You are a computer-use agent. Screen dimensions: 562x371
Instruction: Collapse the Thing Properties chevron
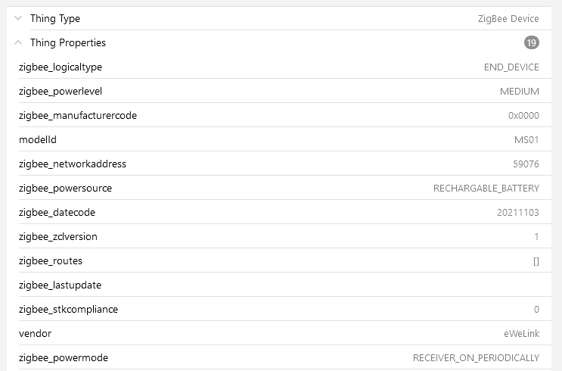[18, 42]
